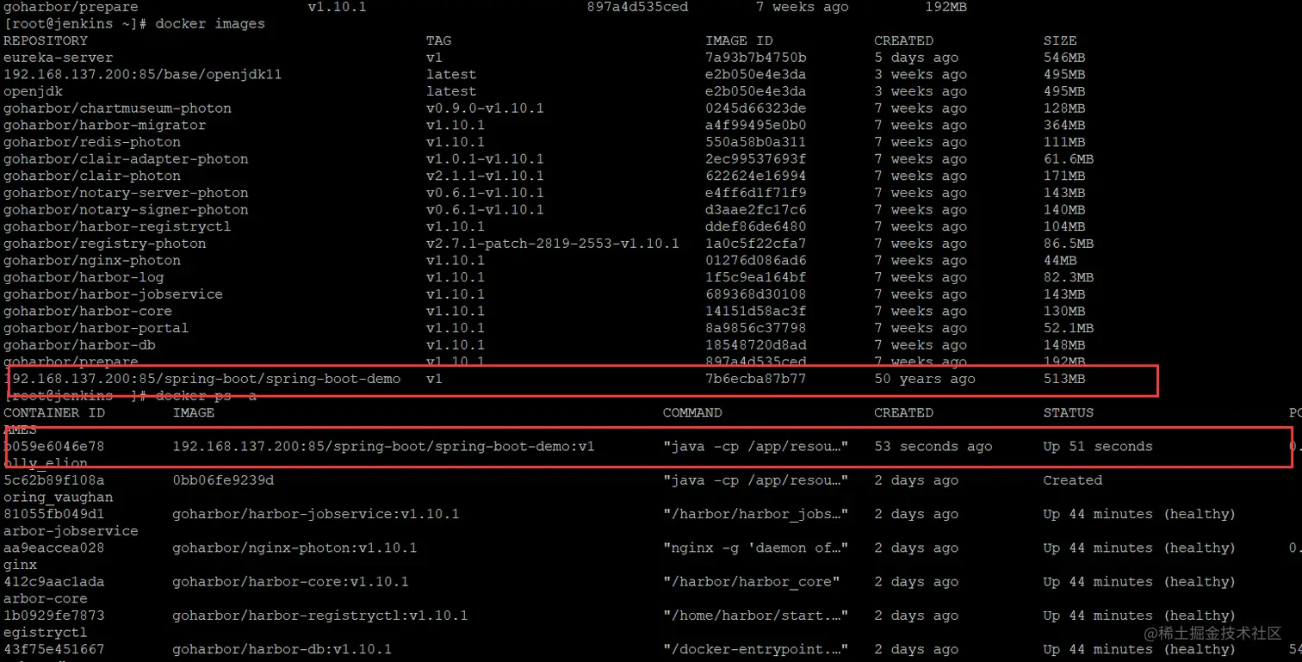This screenshot has height=662, width=1302.
Task: Click the '50 years ago' created value
Action: coord(925,379)
